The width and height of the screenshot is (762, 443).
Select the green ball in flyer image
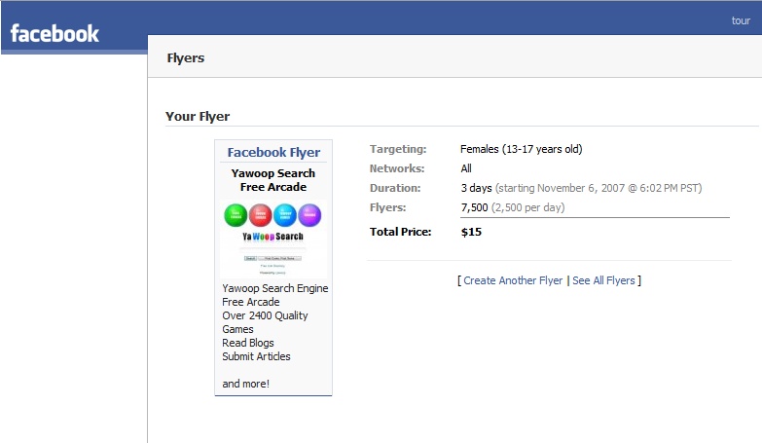click(236, 215)
